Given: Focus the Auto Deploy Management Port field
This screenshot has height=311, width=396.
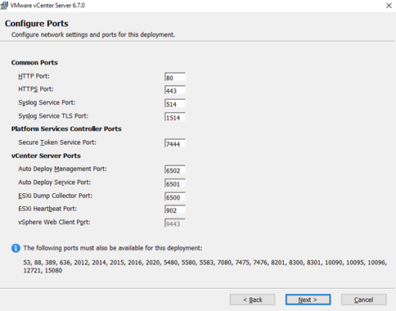Looking at the screenshot, I should [x=175, y=170].
